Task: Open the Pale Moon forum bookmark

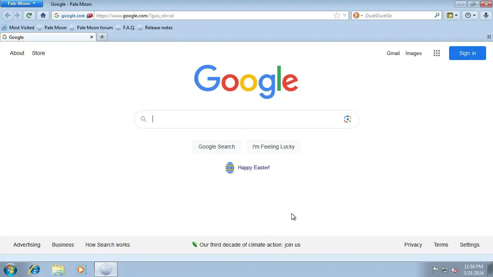Action: tap(91, 28)
